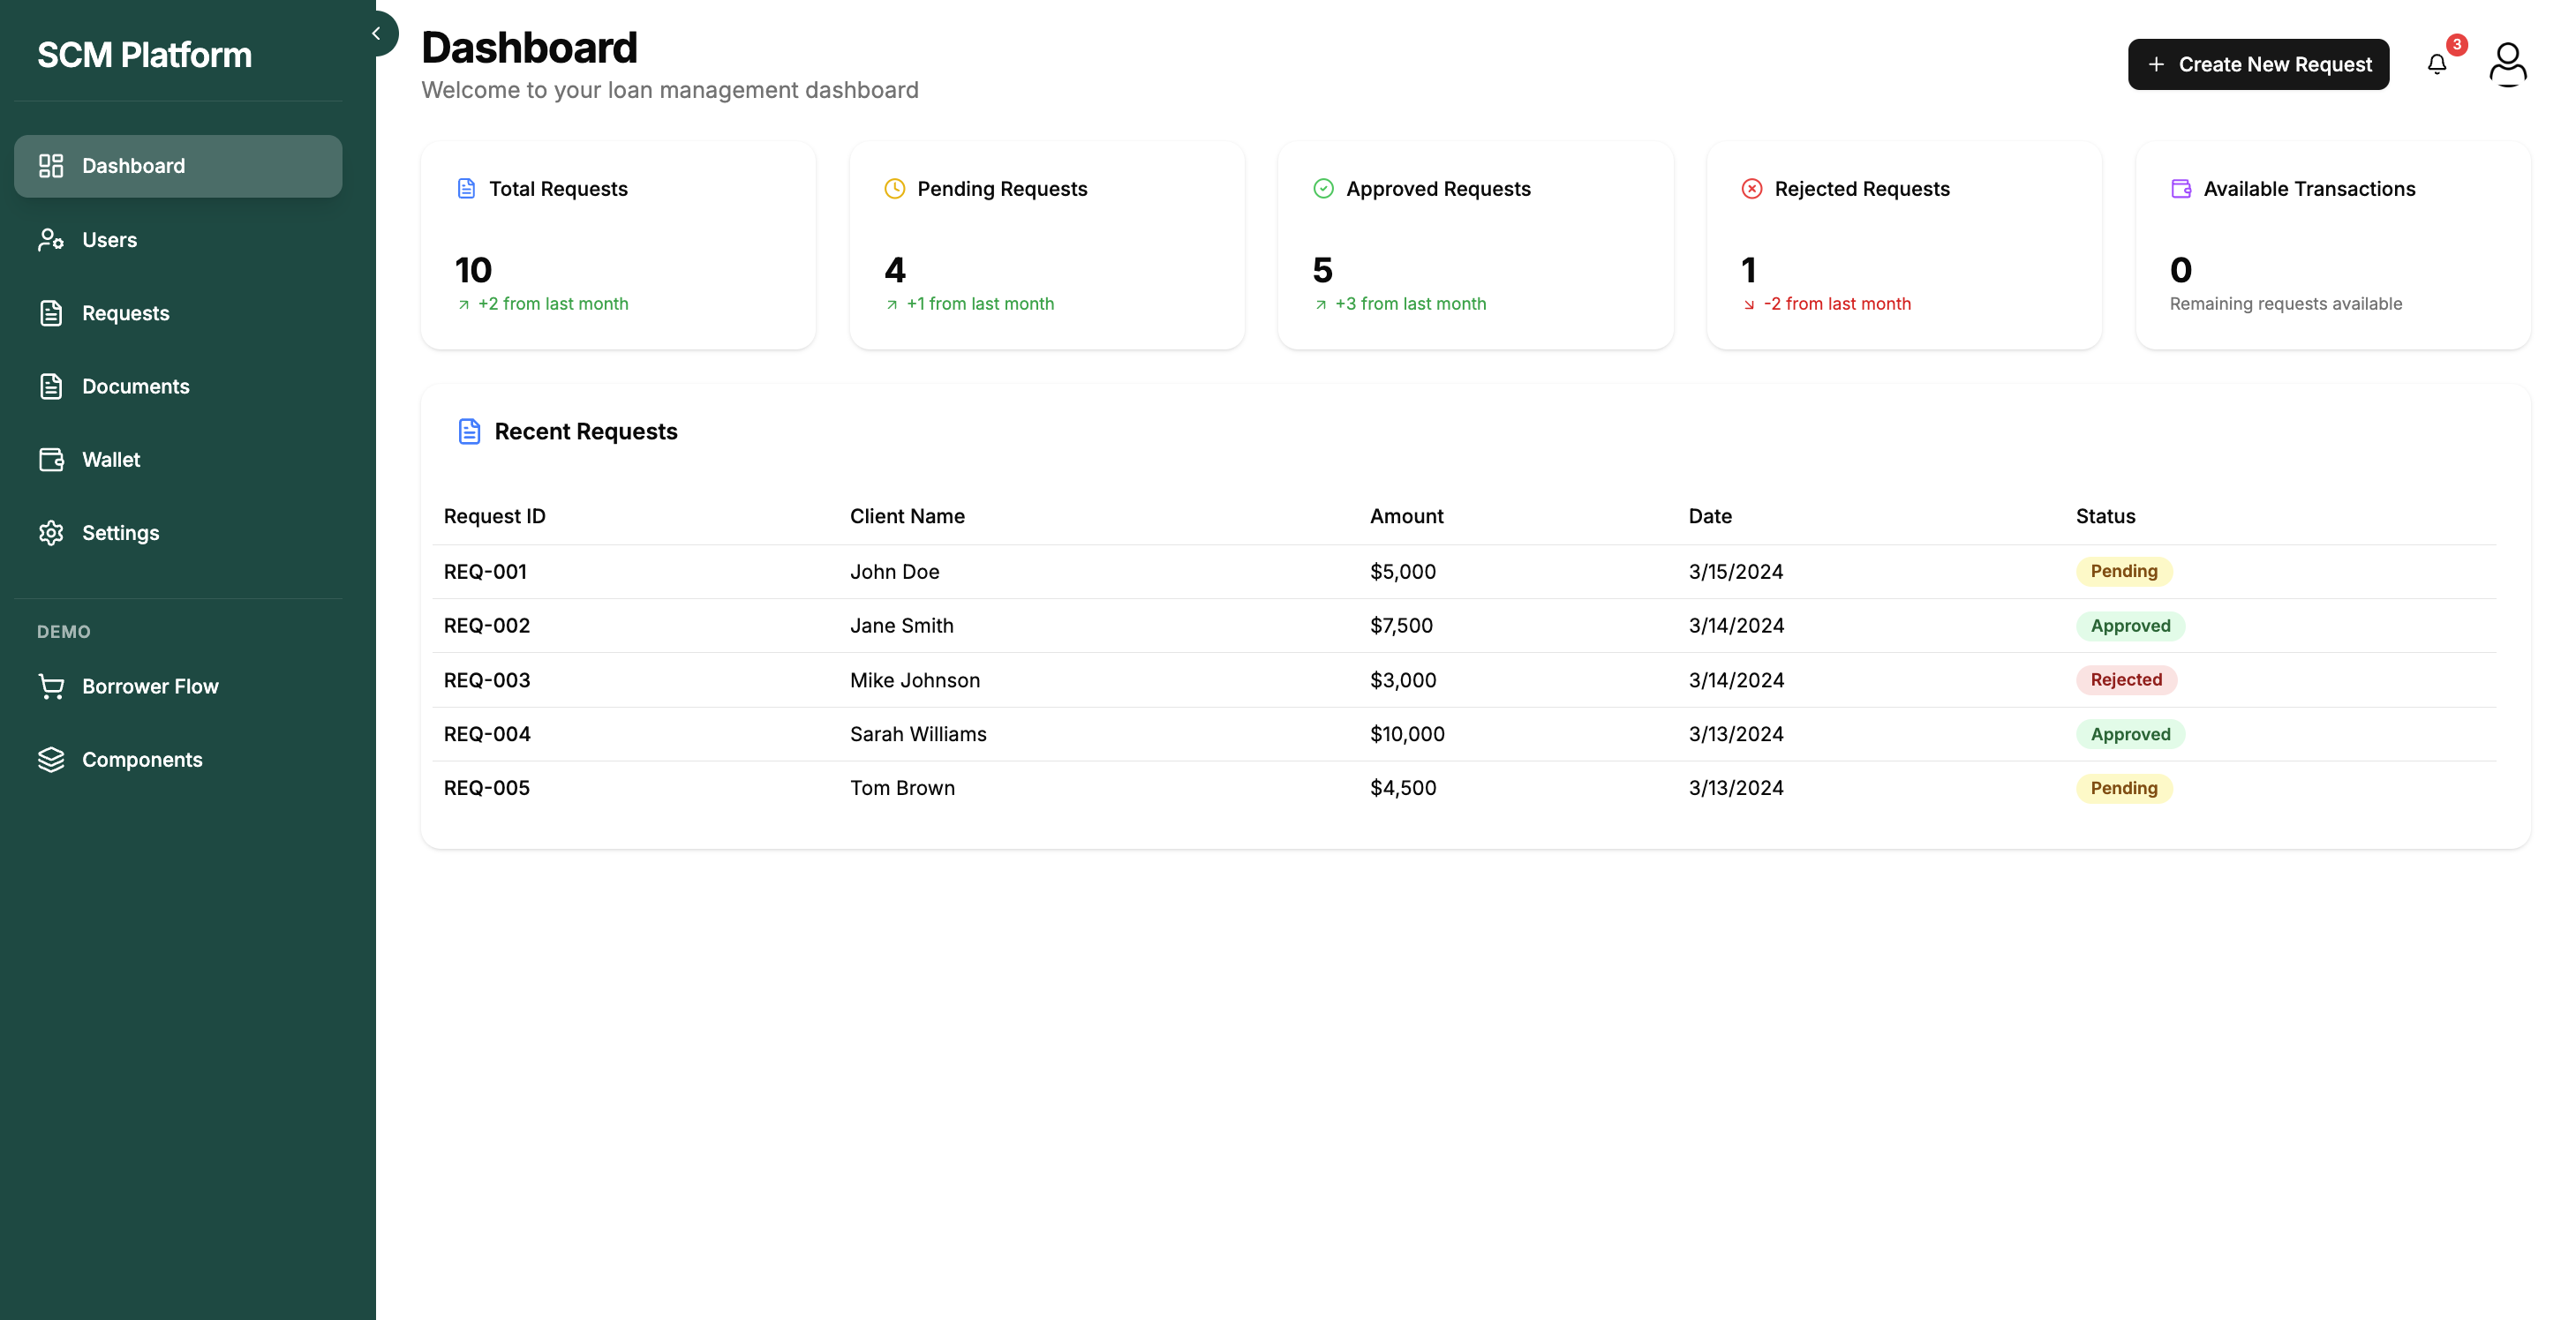This screenshot has height=1320, width=2576.
Task: Click the Create New Request button
Action: (2258, 64)
